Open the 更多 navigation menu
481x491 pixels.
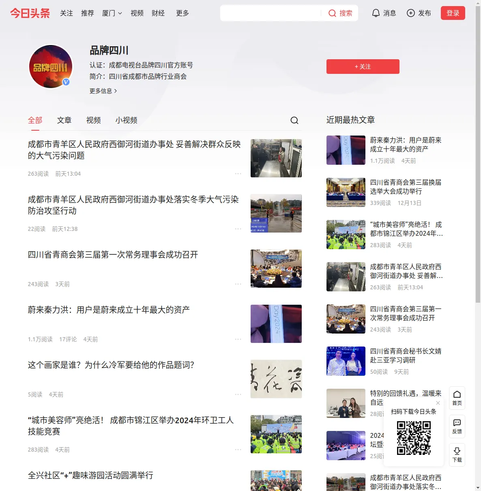183,13
